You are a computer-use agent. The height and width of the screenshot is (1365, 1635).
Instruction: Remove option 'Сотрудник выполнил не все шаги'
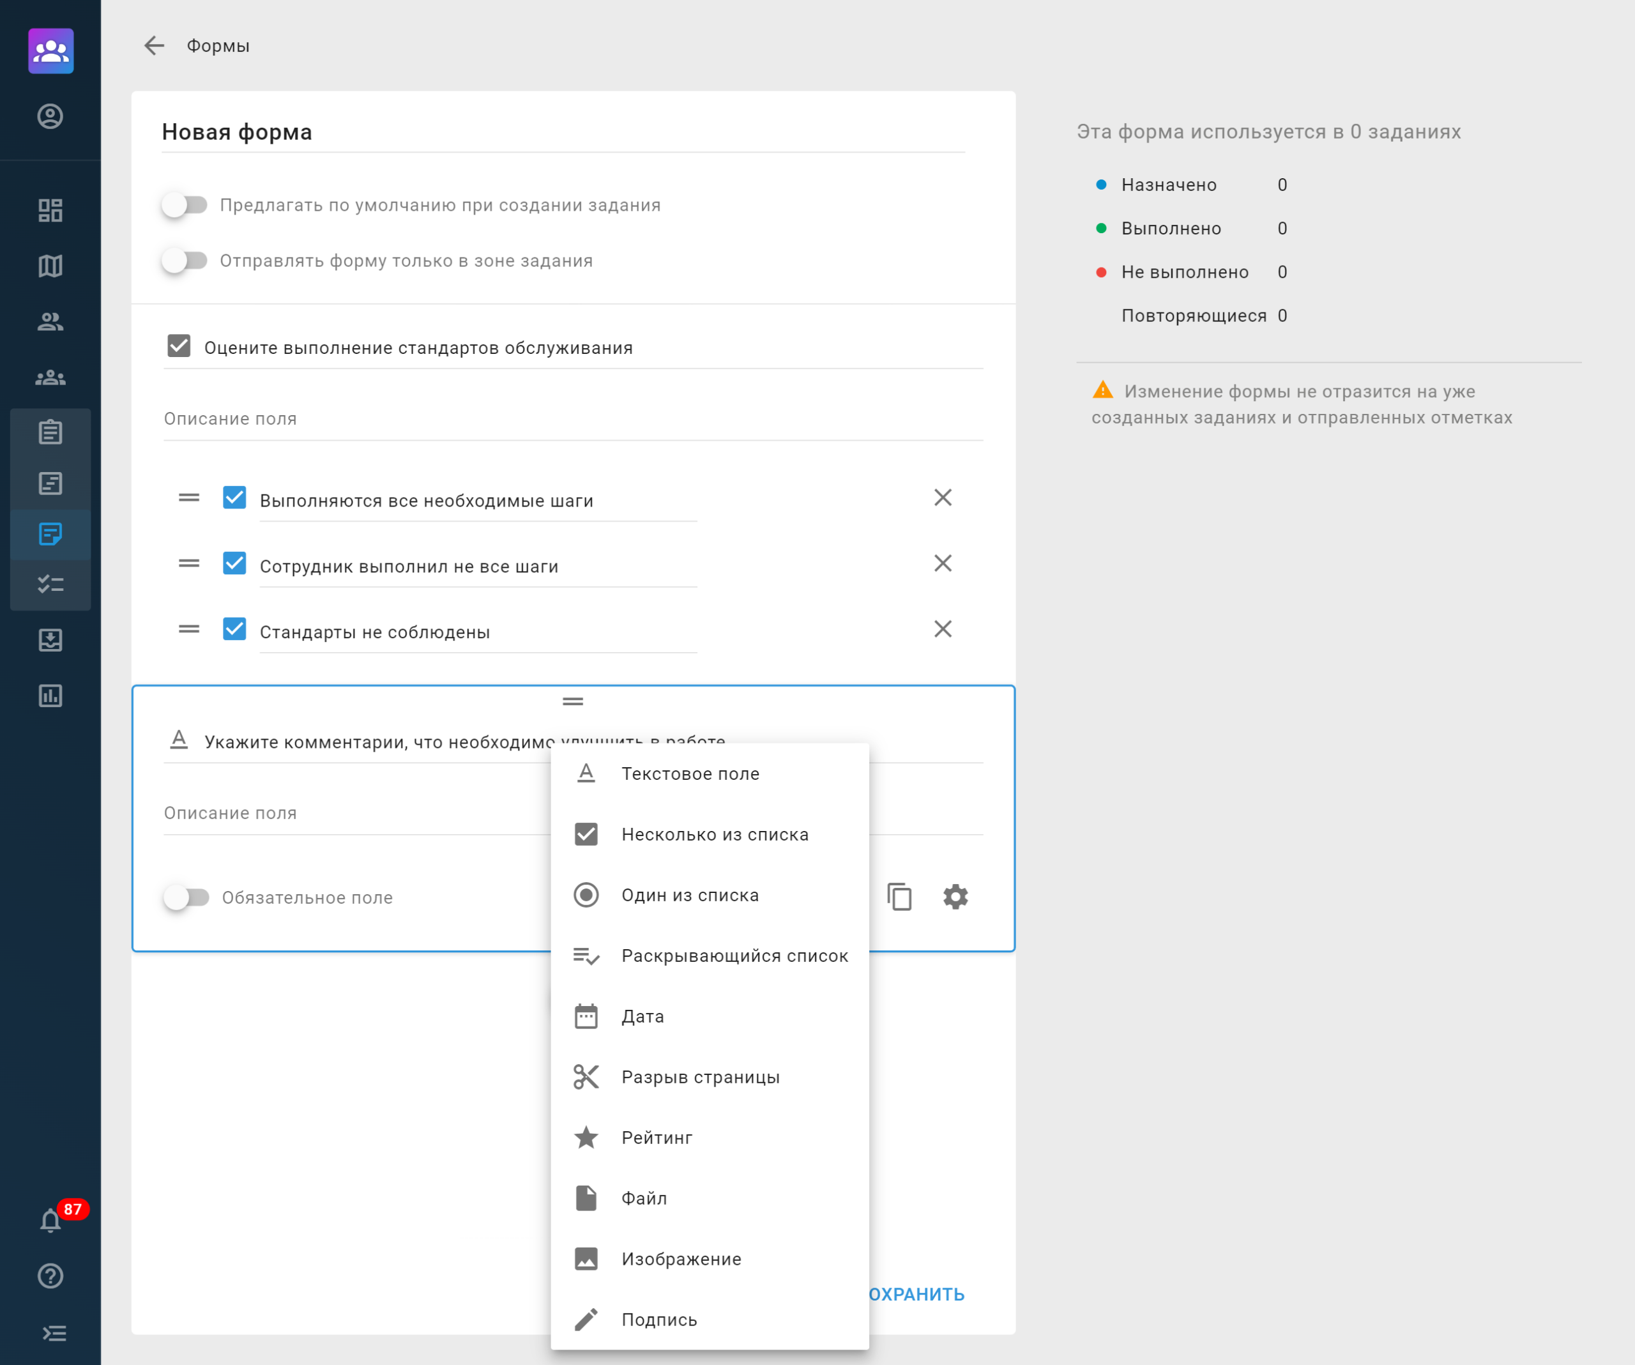coord(943,563)
